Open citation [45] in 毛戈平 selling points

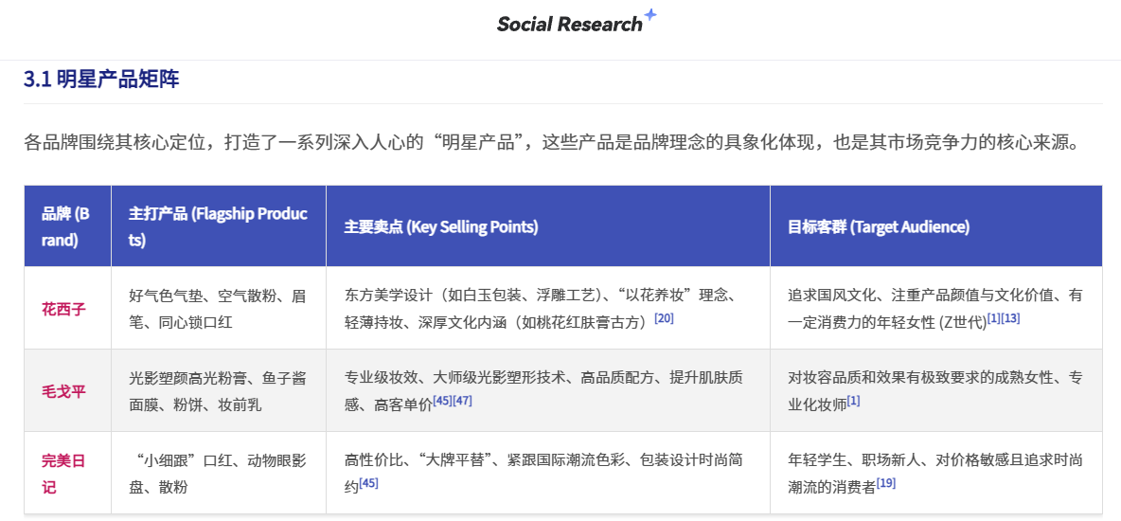442,401
